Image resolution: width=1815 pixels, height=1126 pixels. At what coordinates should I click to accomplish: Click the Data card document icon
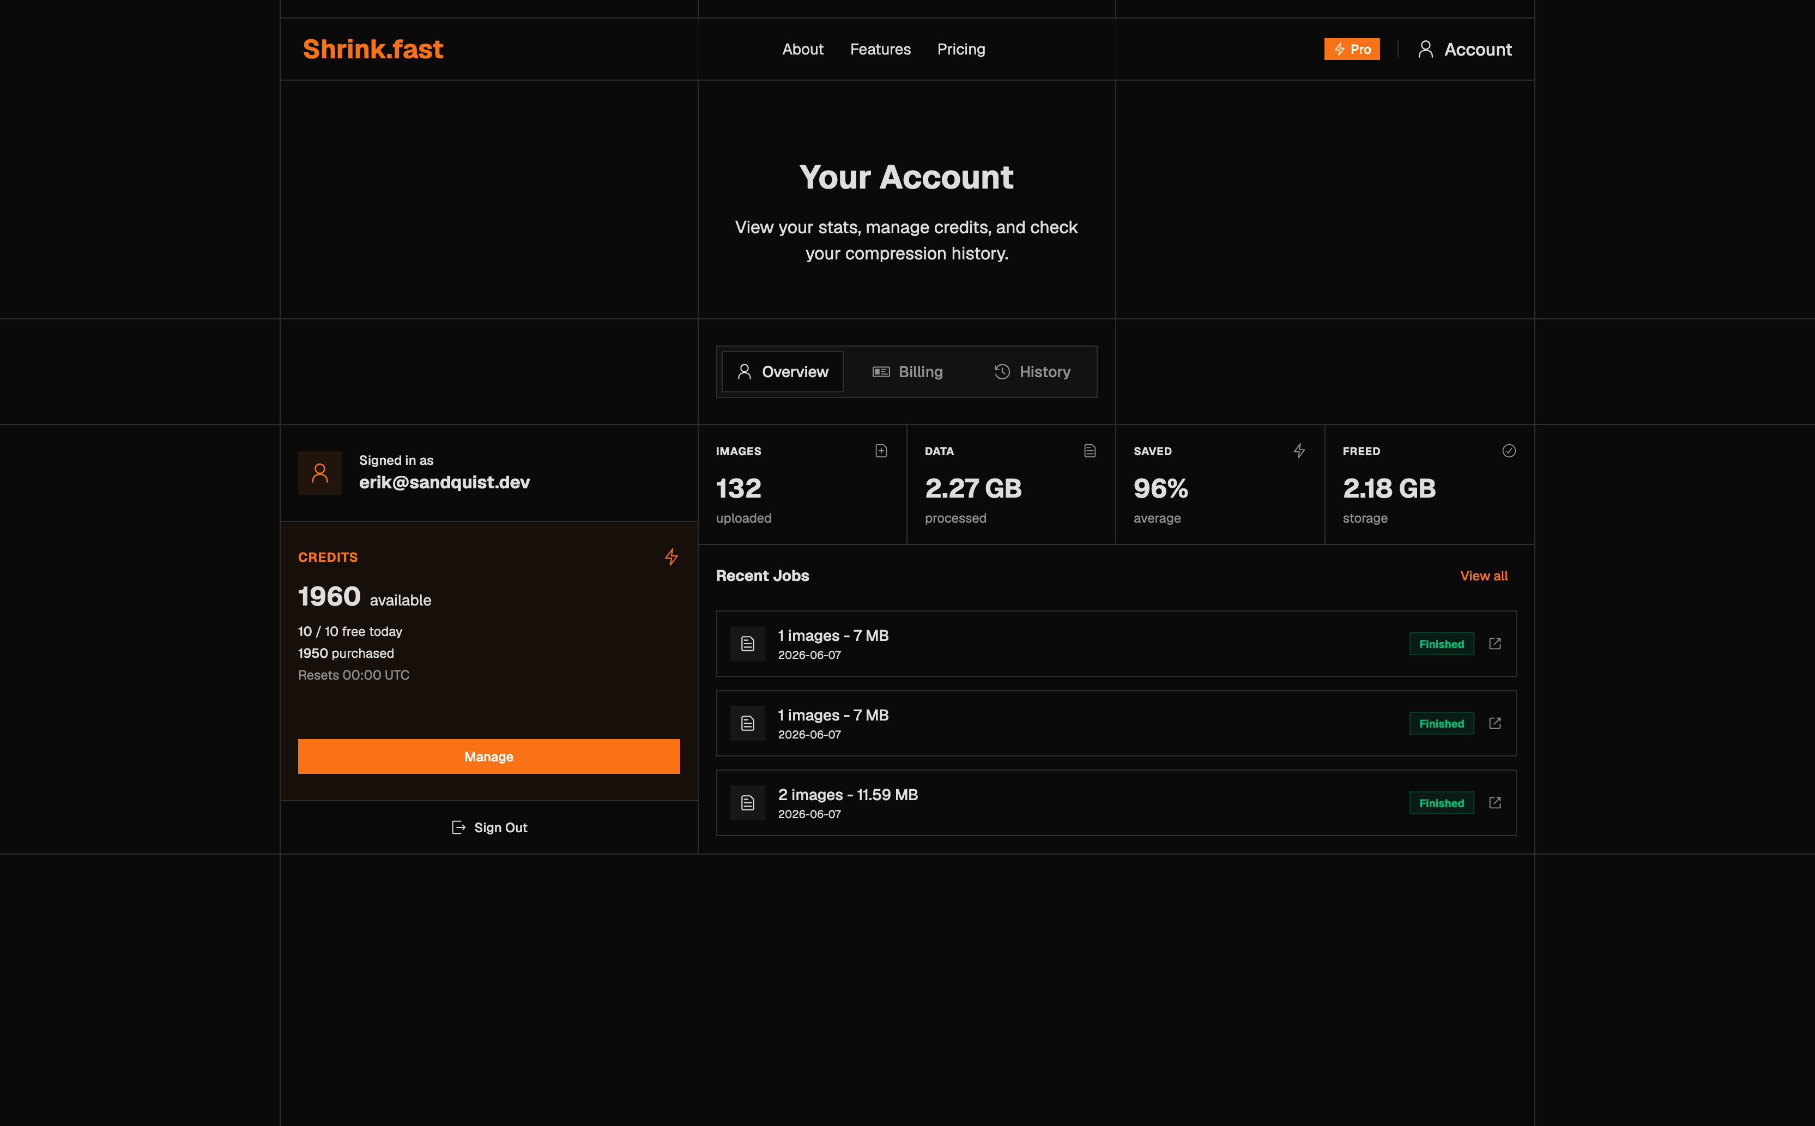coord(1090,451)
